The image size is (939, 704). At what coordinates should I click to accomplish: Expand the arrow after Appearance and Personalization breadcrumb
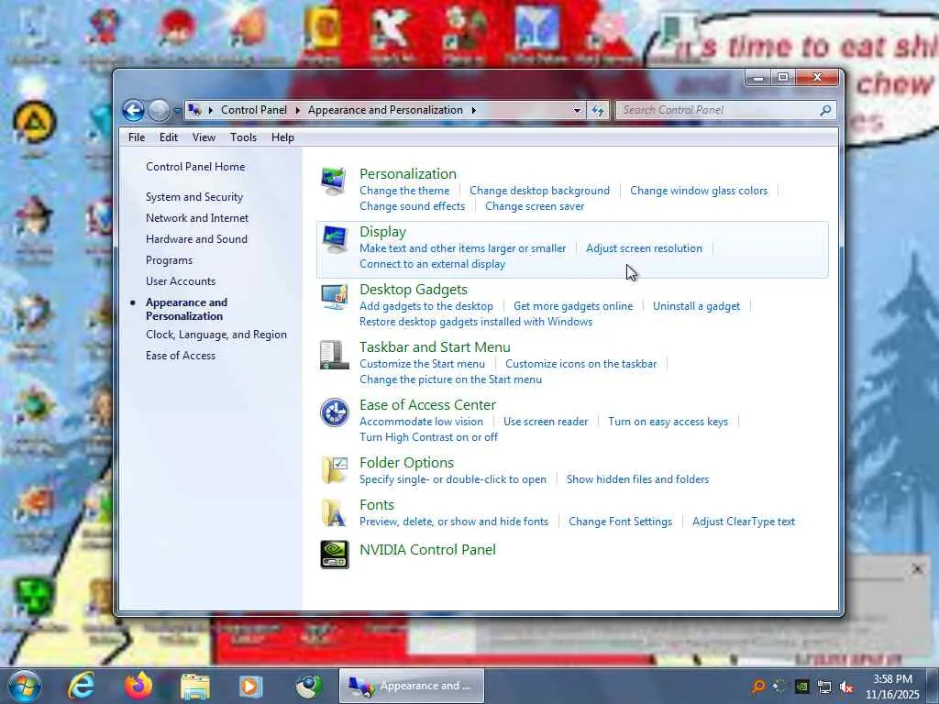pyautogui.click(x=474, y=110)
